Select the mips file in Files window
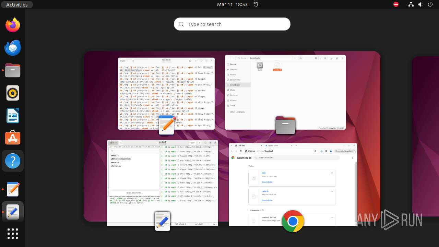 [260, 67]
